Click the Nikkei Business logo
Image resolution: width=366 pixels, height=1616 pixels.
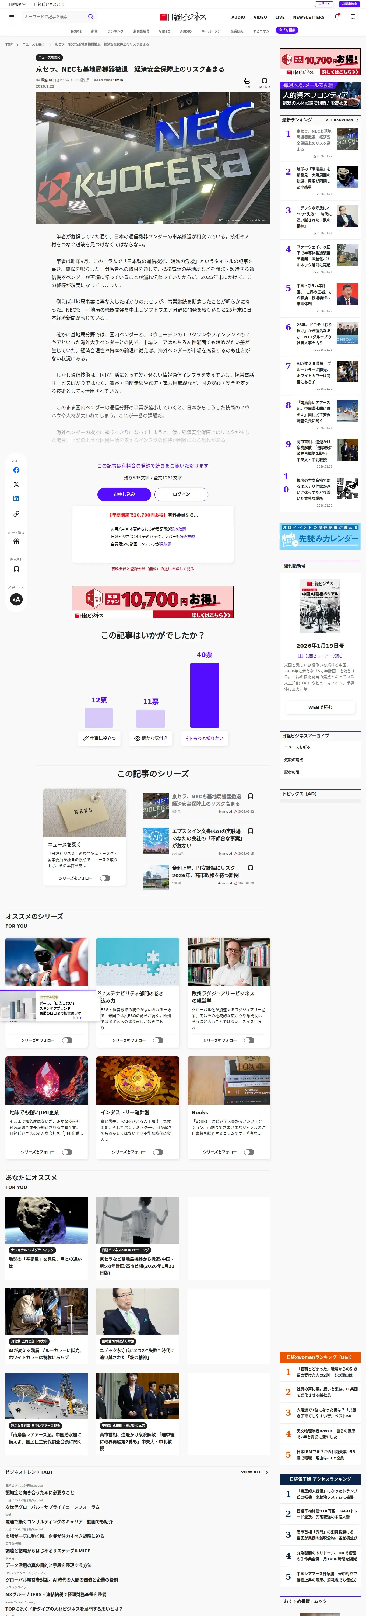point(183,17)
